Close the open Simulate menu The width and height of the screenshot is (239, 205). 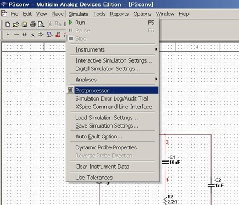(x=79, y=14)
